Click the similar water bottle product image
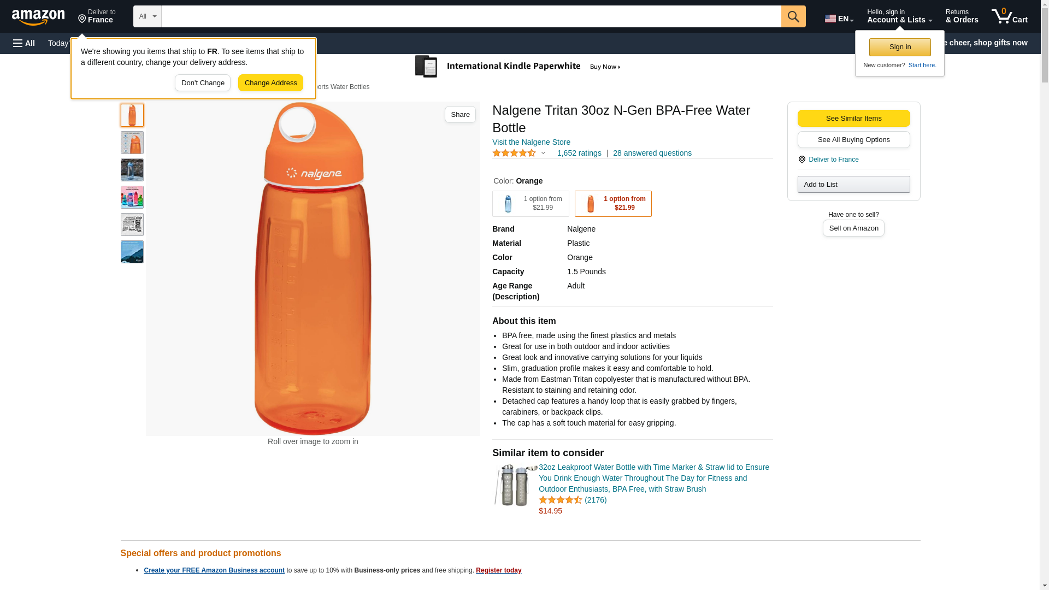Image resolution: width=1049 pixels, height=590 pixels. pyautogui.click(x=515, y=485)
